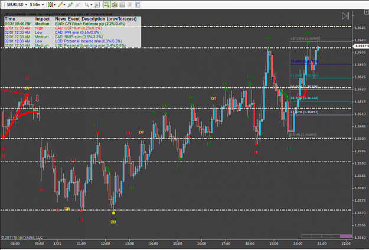
Task: Jump to last bar using scroll arrow
Action: point(345,16)
